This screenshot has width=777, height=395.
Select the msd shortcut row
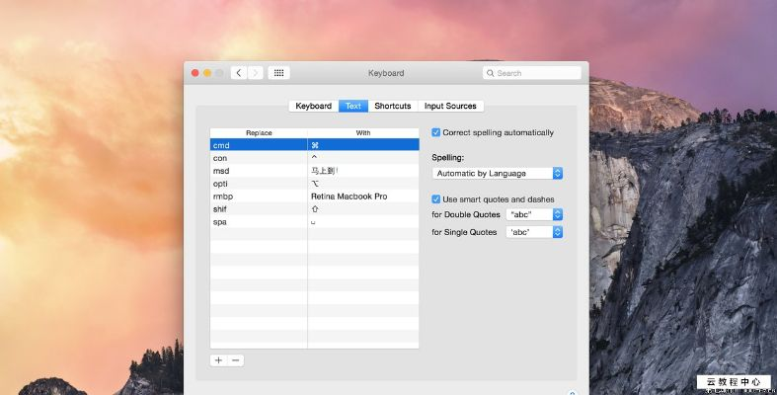coord(259,171)
